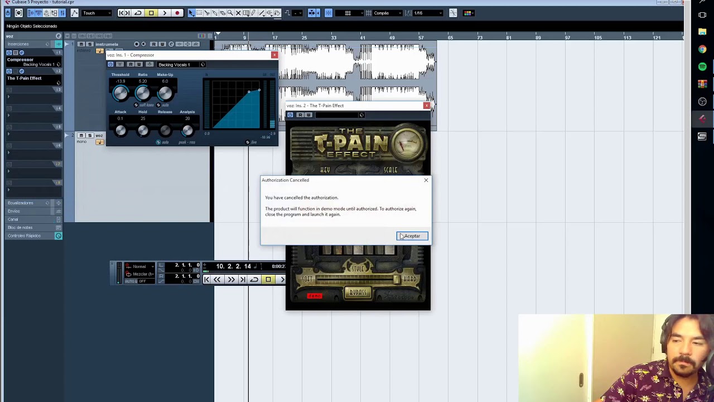Close the Authorization Cancelled dialog

click(x=426, y=180)
